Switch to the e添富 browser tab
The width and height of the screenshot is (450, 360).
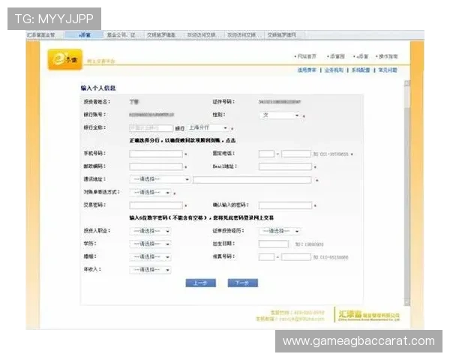tap(84, 35)
